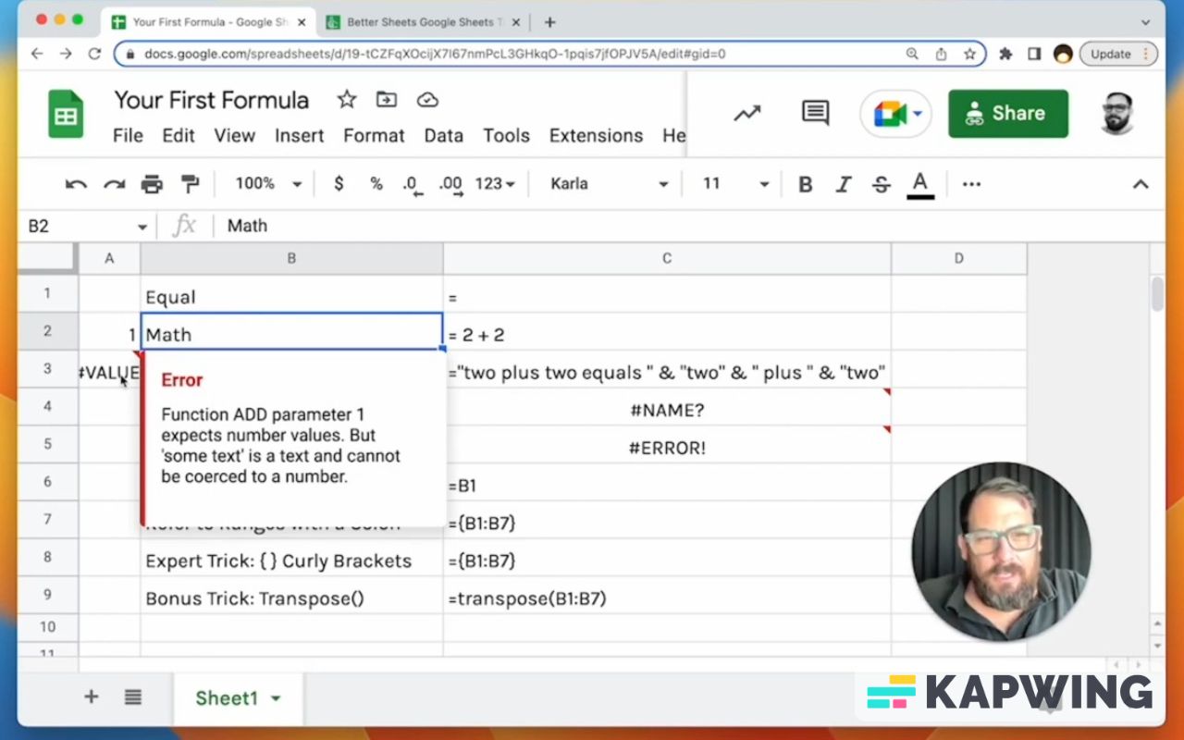Screen dimensions: 1184x740
Task: Click the Google Sheets home logo
Action: [66, 115]
